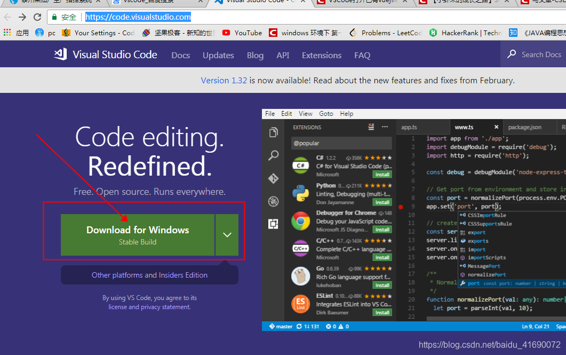Image resolution: width=566 pixels, height=355 pixels.
Task: Click the master branch status bar item
Action: [281, 327]
